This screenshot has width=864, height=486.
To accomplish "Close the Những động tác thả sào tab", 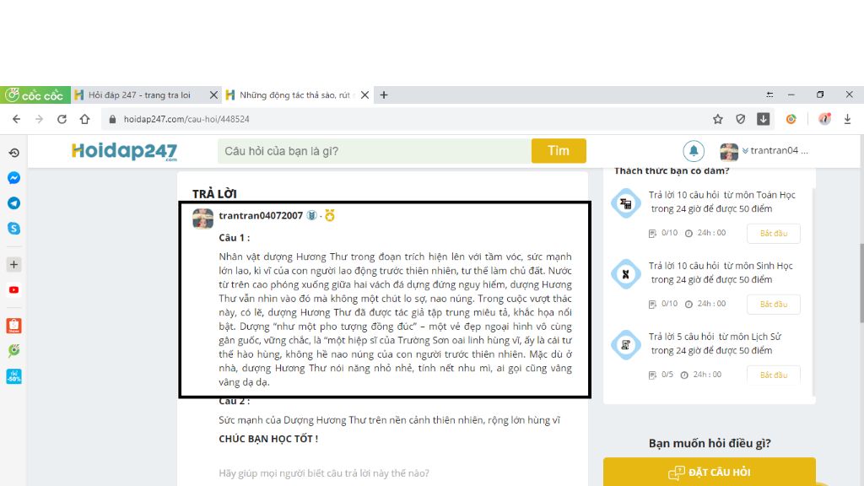I will 364,94.
